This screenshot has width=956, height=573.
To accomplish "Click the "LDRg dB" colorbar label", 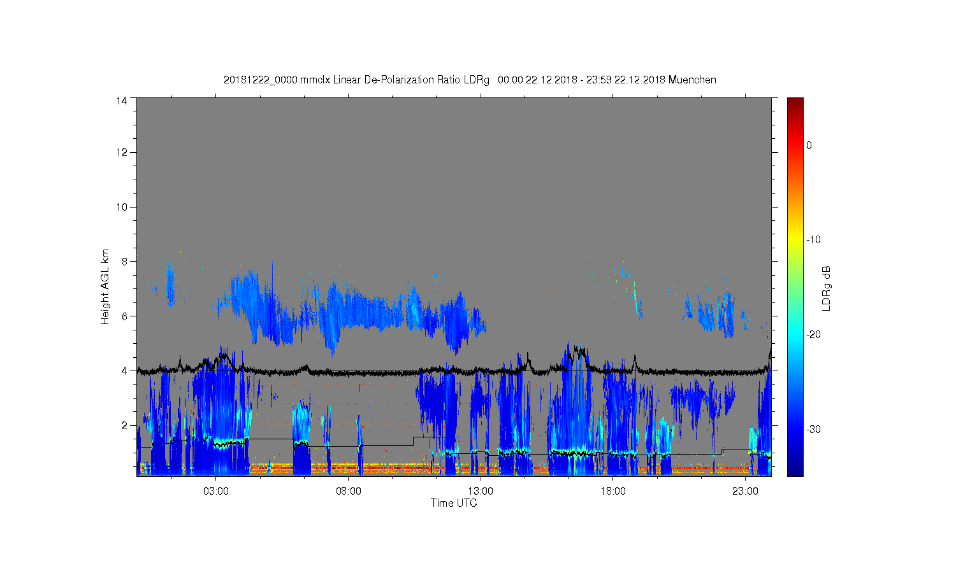I will tap(827, 288).
